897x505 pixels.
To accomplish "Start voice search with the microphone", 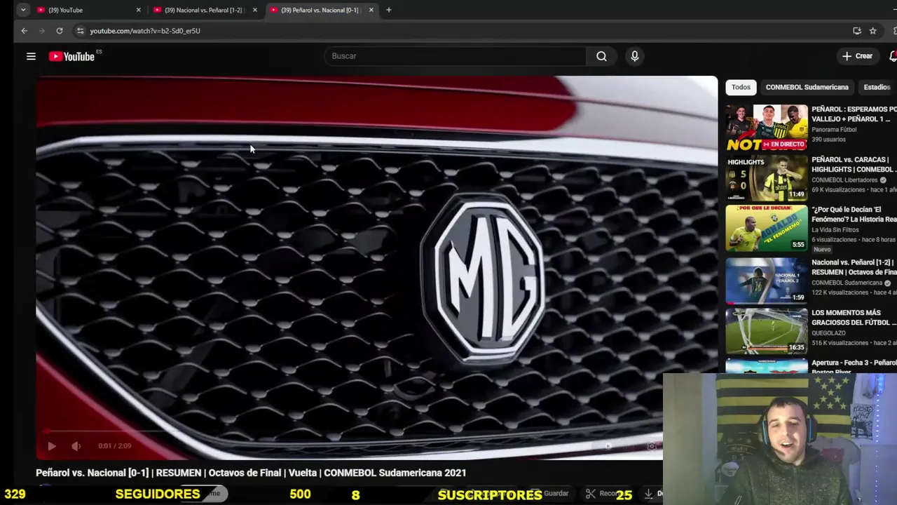I will click(634, 56).
